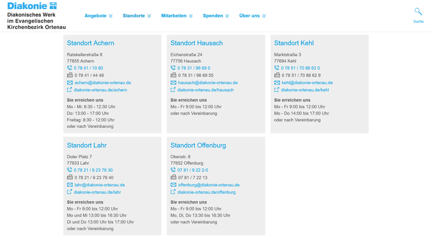Open the Angebote navigation item
This screenshot has width=432, height=238.
(x=95, y=16)
